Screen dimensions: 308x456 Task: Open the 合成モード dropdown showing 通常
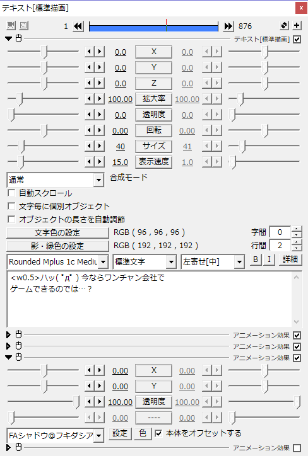click(x=56, y=180)
